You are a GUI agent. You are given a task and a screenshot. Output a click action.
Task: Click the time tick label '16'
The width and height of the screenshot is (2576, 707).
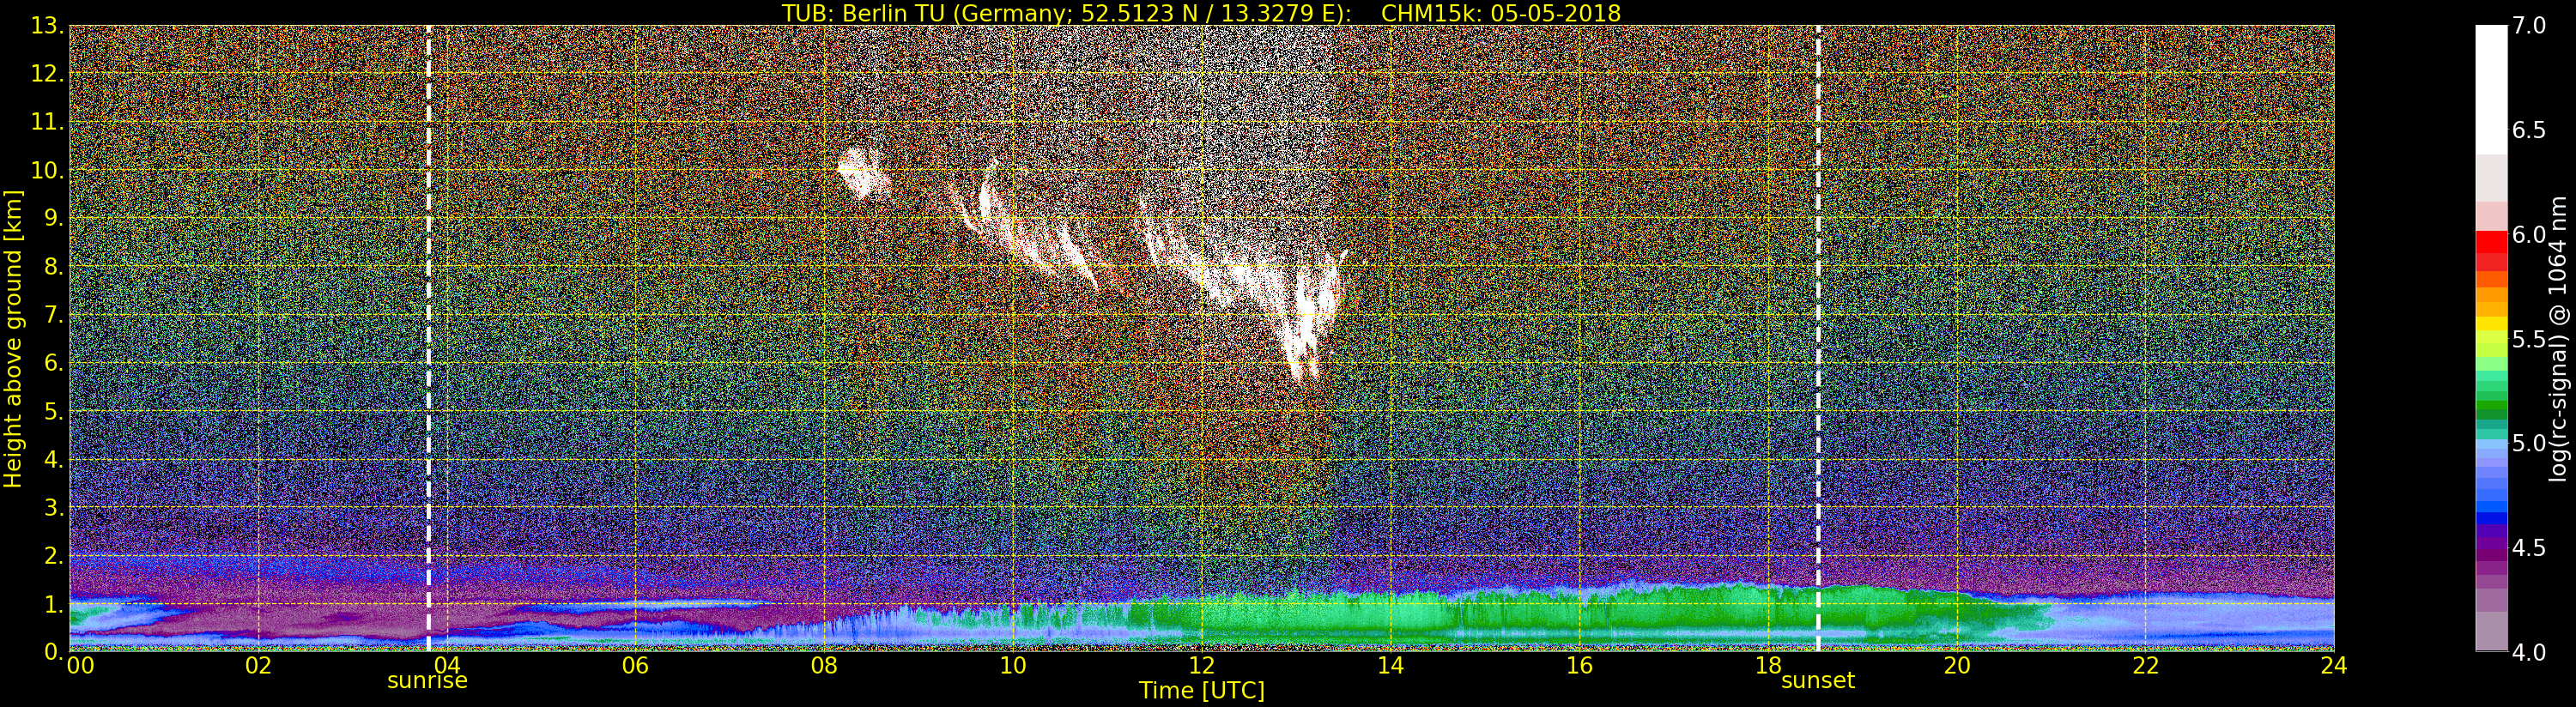[x=1579, y=665]
